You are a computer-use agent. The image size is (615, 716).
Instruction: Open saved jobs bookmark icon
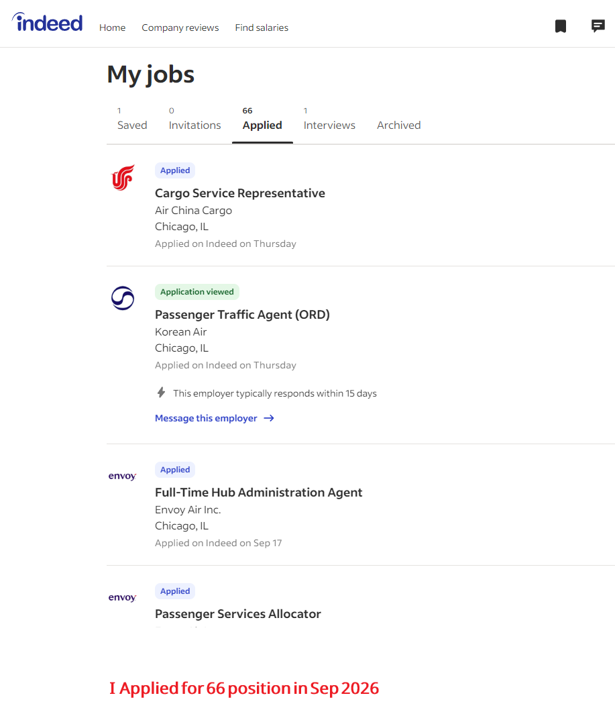coord(560,26)
